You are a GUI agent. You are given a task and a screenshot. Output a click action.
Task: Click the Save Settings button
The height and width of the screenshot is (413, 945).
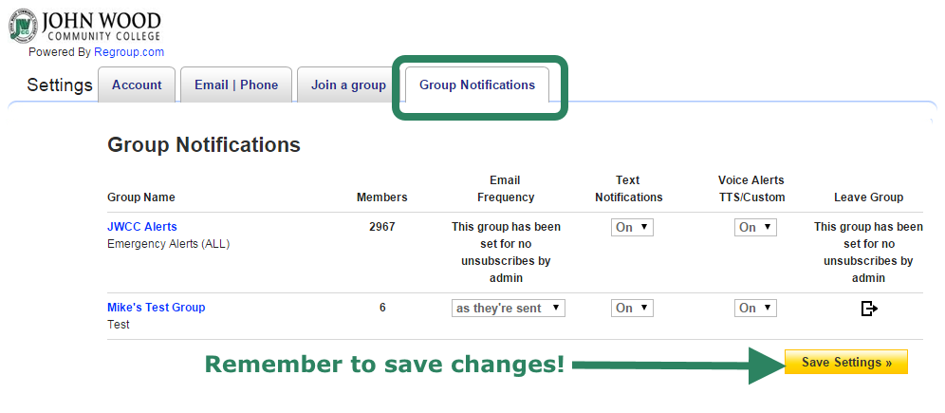(846, 362)
